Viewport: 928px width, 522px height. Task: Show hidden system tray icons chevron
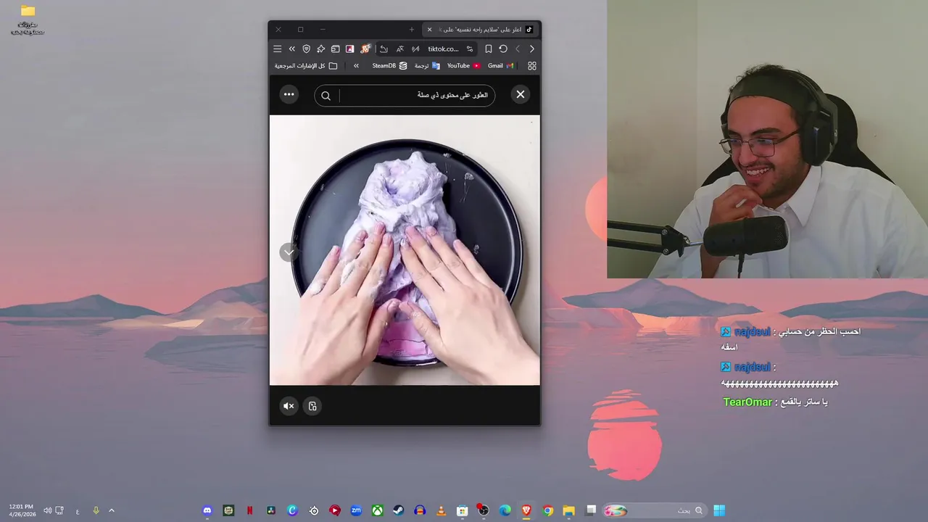click(112, 510)
